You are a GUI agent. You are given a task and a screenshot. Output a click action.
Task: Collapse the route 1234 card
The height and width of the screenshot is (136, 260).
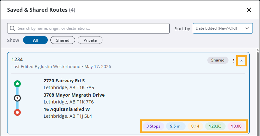coord(241,61)
